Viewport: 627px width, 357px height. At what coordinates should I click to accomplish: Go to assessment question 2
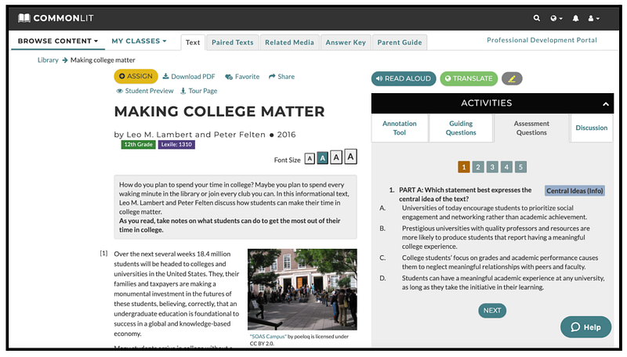478,167
